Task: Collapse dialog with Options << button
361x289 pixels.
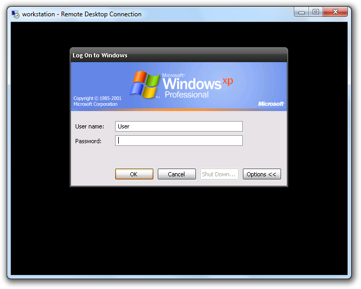Action: (262, 174)
